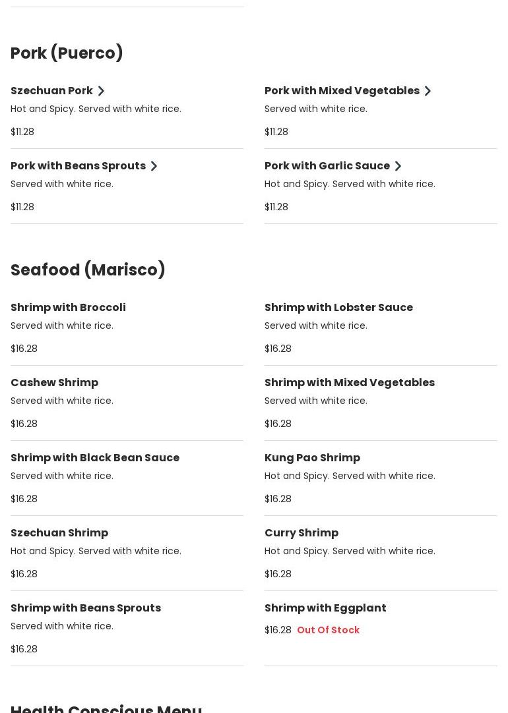The height and width of the screenshot is (713, 508).
Task: Select Shrimp with Mixed Vegetables item
Action: coord(349,383)
